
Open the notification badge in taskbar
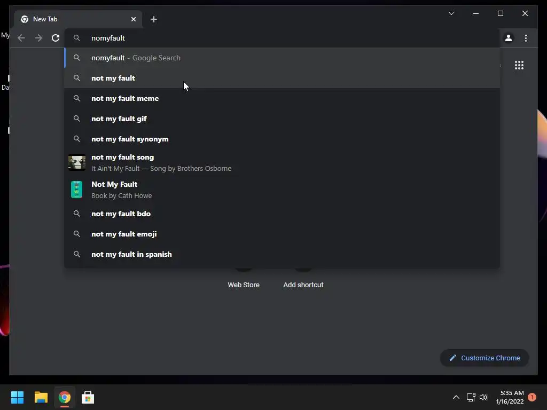pos(532,397)
